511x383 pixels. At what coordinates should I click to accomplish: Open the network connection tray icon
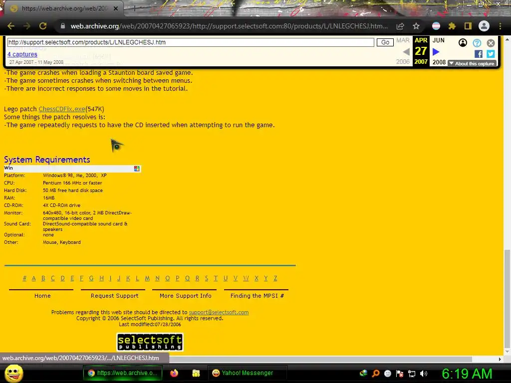tap(412, 374)
